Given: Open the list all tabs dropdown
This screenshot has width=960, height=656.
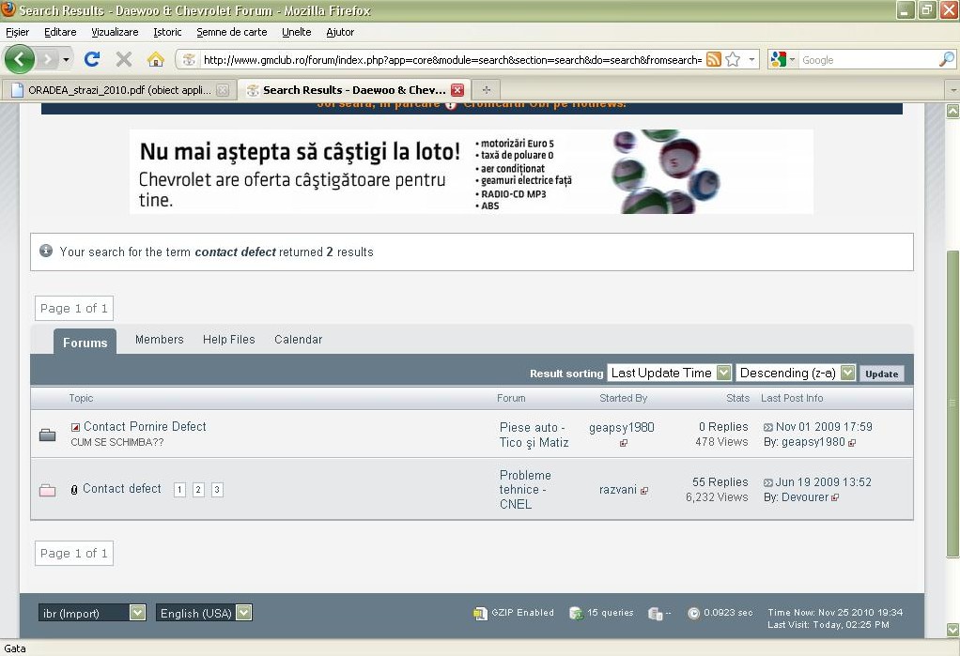Looking at the screenshot, I should [x=952, y=90].
